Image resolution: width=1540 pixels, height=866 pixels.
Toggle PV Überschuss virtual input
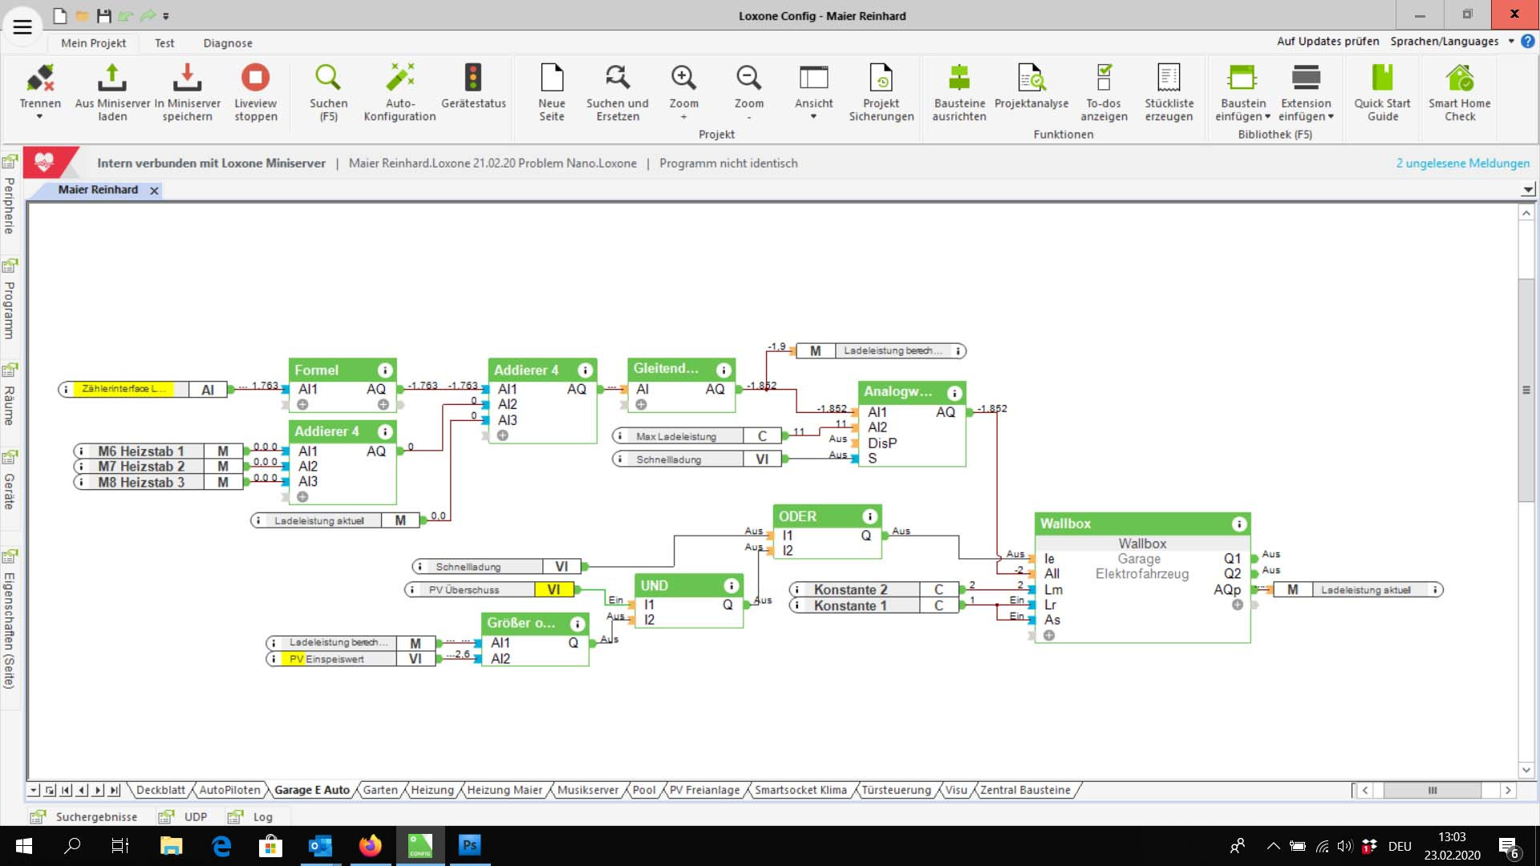pos(553,590)
